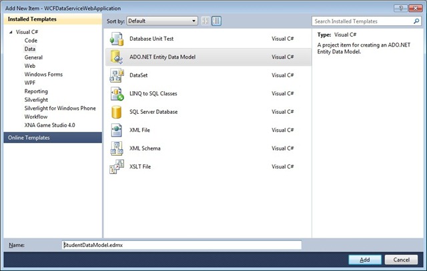Click the Add button

[364, 259]
